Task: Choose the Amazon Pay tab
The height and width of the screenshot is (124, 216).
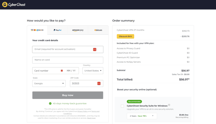Action: (78, 30)
